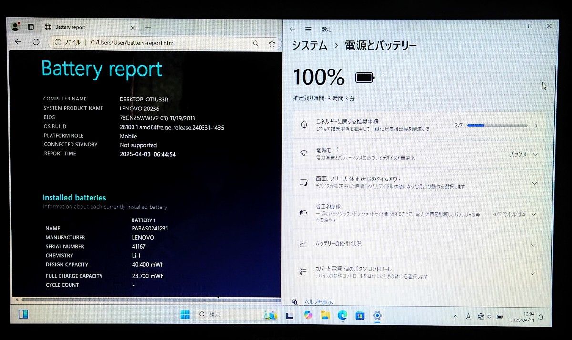Click the '23,700 mWh' full charge capacity value

click(x=148, y=276)
